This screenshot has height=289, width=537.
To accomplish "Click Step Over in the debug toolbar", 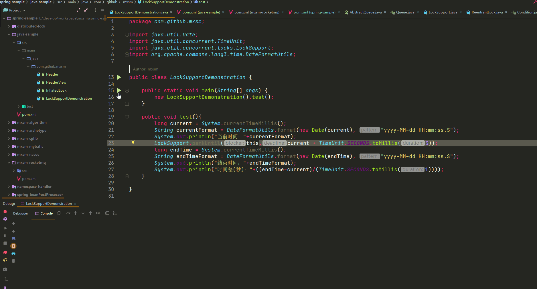I will coord(68,213).
